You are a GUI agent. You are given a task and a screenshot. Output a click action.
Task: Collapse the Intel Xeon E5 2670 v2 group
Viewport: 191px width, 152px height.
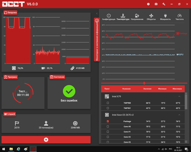point(179,115)
